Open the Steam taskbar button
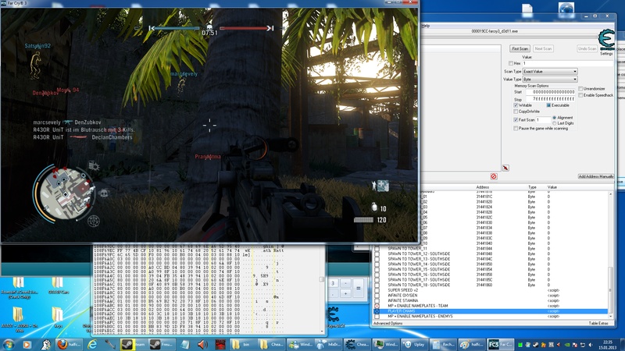625x351 pixels. [x=134, y=344]
